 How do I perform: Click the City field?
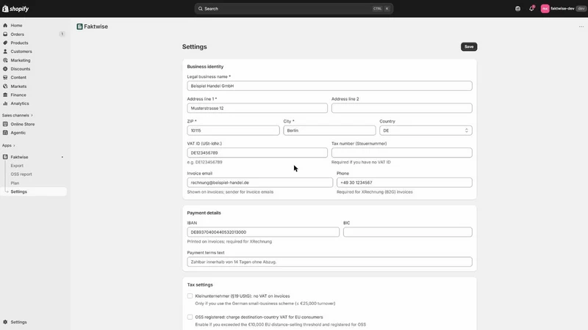click(329, 131)
